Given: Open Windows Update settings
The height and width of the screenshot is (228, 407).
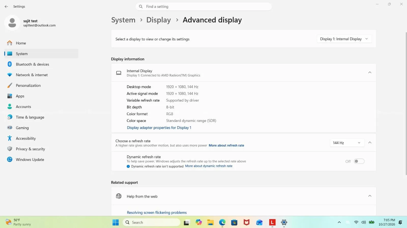Looking at the screenshot, I should coord(41,159).
